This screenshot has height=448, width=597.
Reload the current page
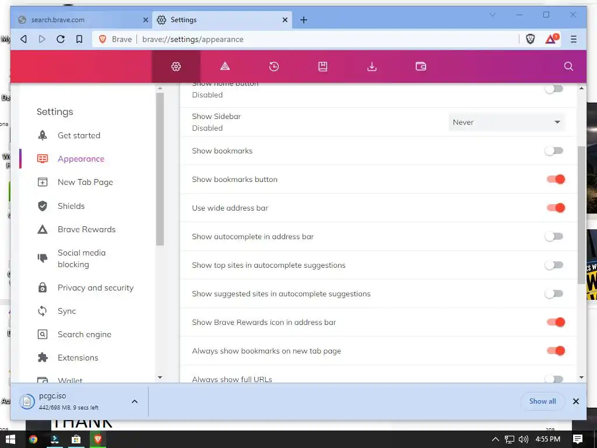(x=61, y=39)
